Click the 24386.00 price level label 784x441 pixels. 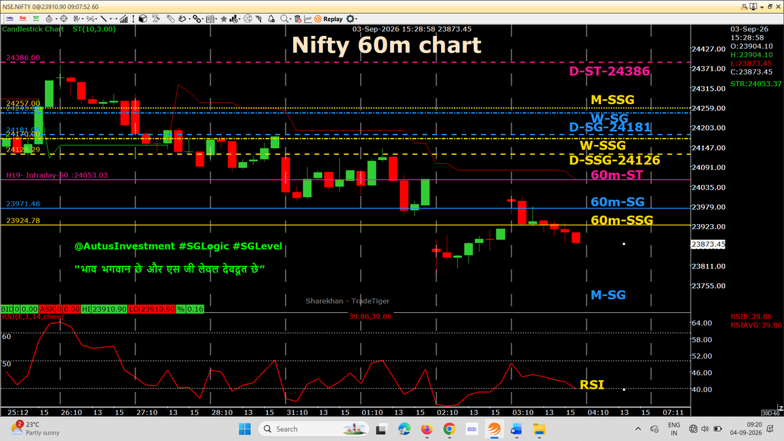24,57
